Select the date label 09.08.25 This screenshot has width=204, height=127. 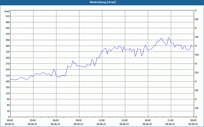(x=193, y=124)
